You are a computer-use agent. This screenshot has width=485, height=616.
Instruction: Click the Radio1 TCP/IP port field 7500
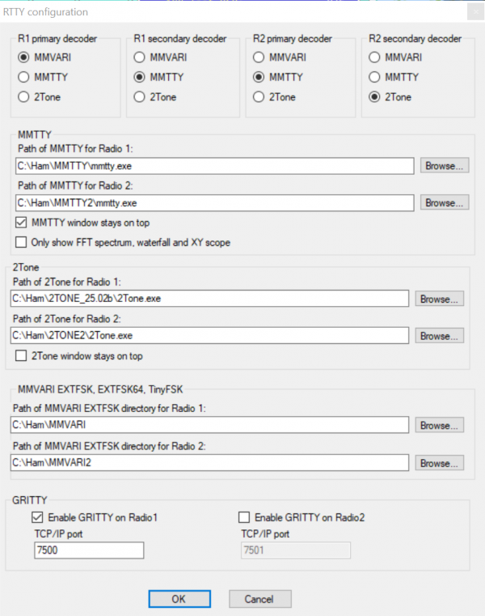pos(89,550)
